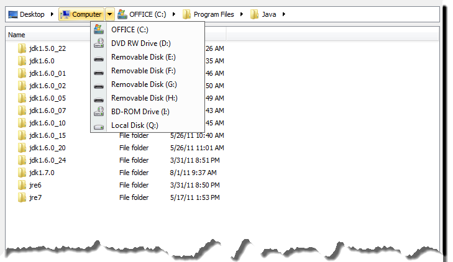453x262 pixels.
Task: Expand the arrow after Java breadcrumb
Action: tap(284, 14)
